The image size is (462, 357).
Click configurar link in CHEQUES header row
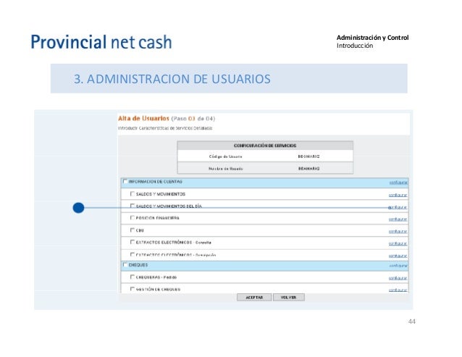(398, 266)
